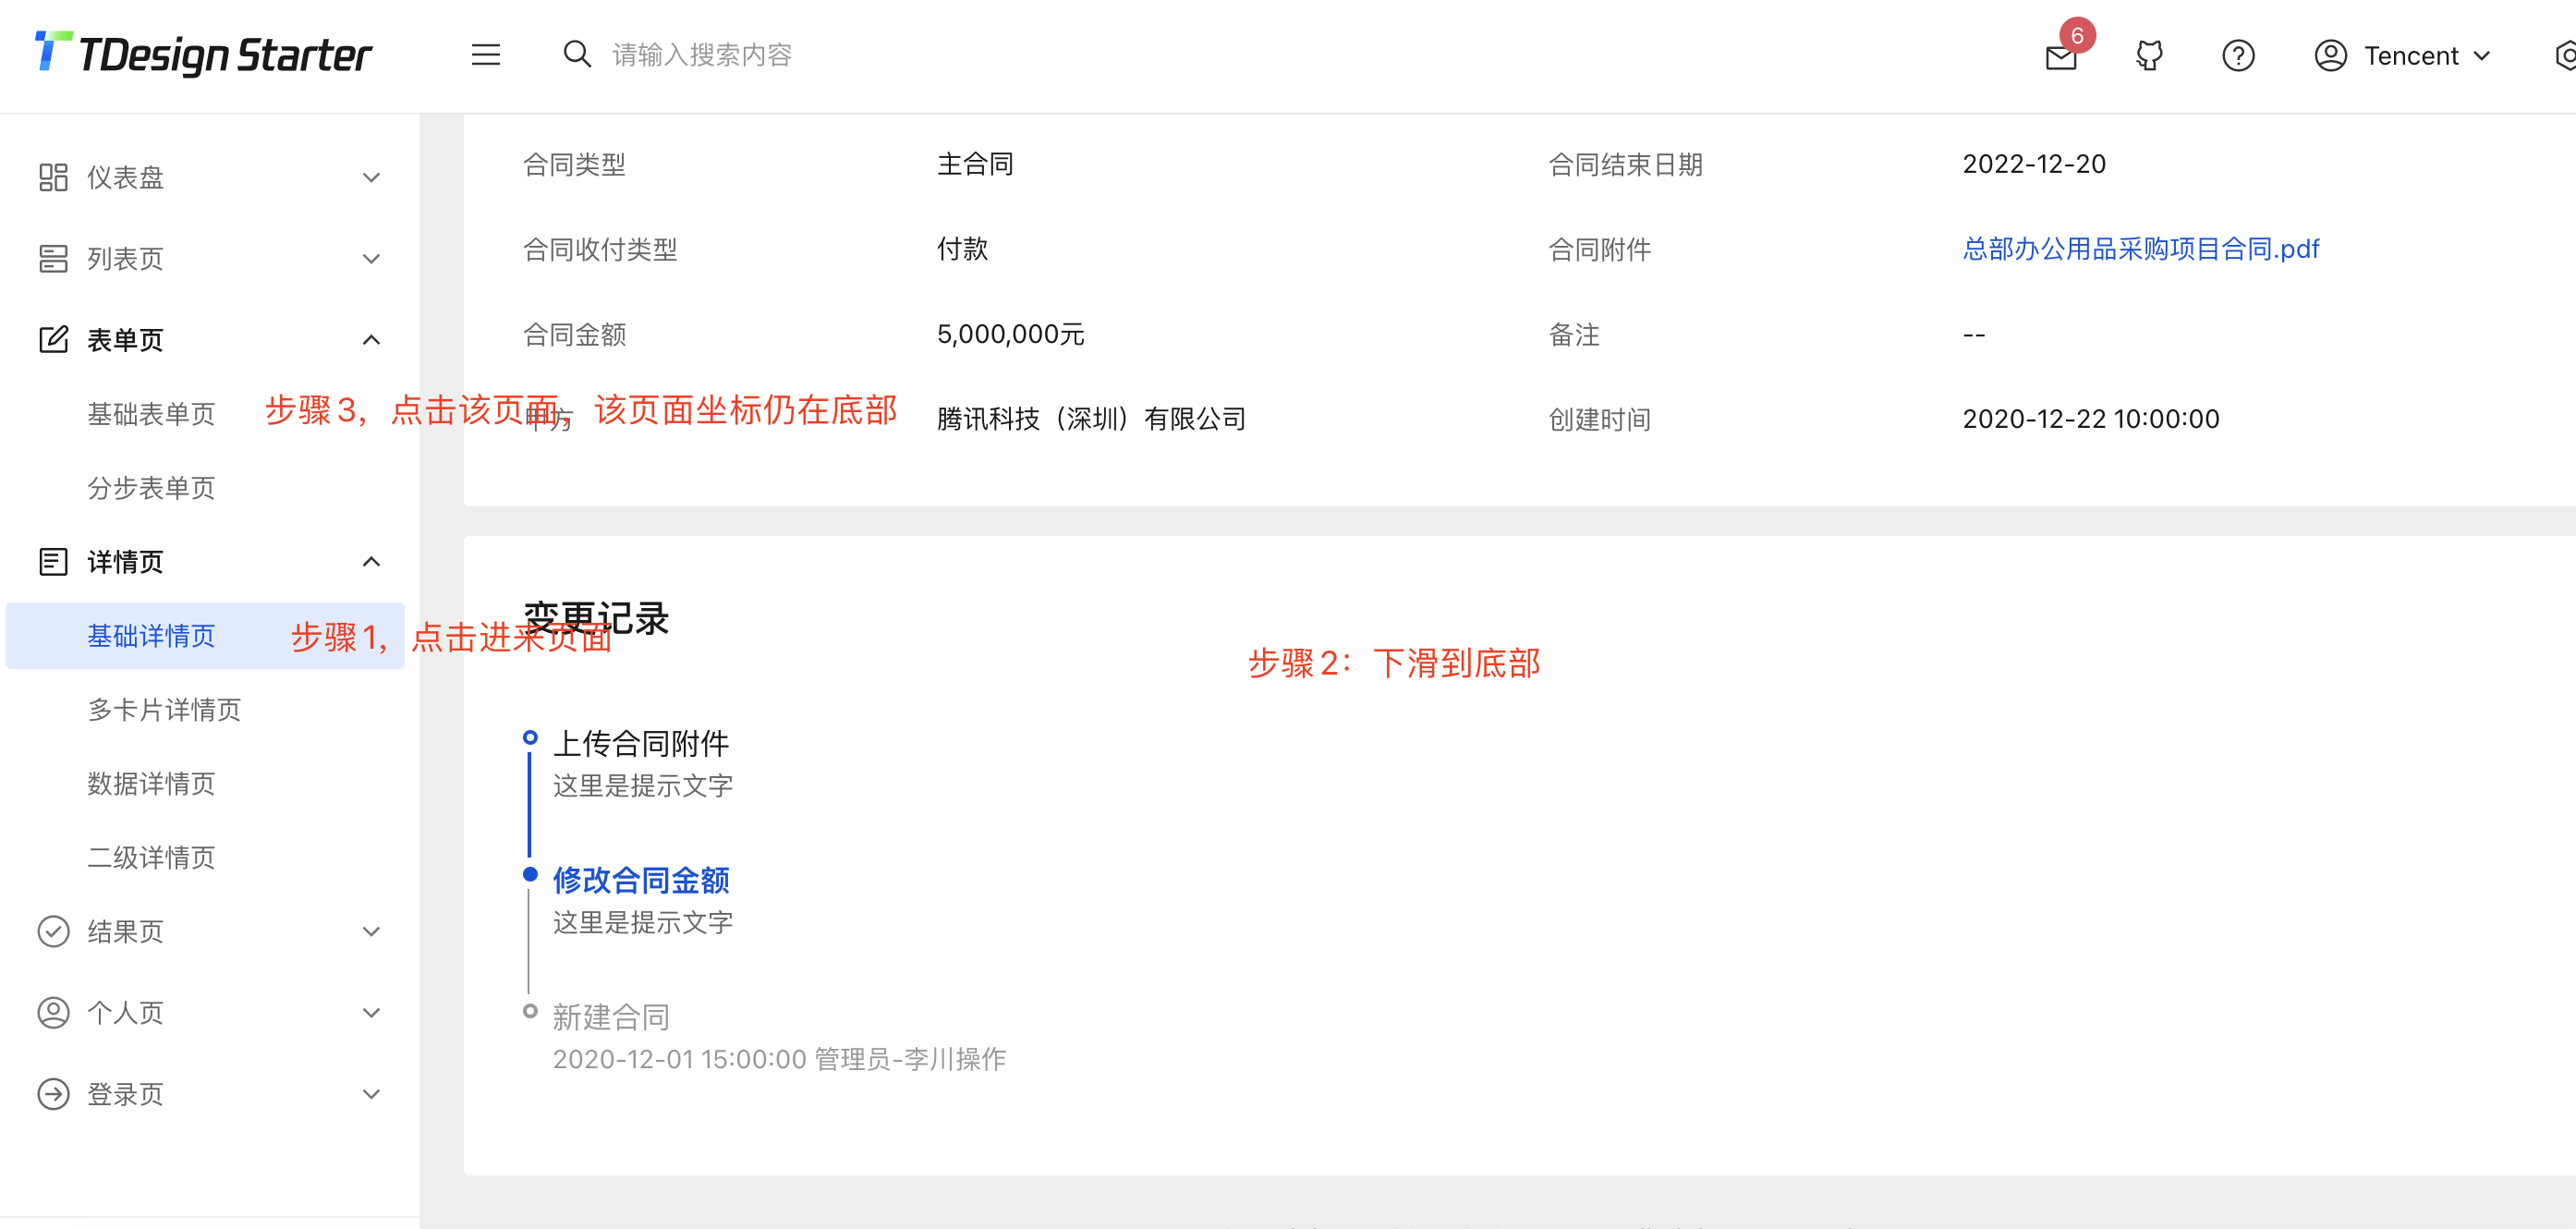Click the 修改合同金额 timeline entry

[641, 881]
